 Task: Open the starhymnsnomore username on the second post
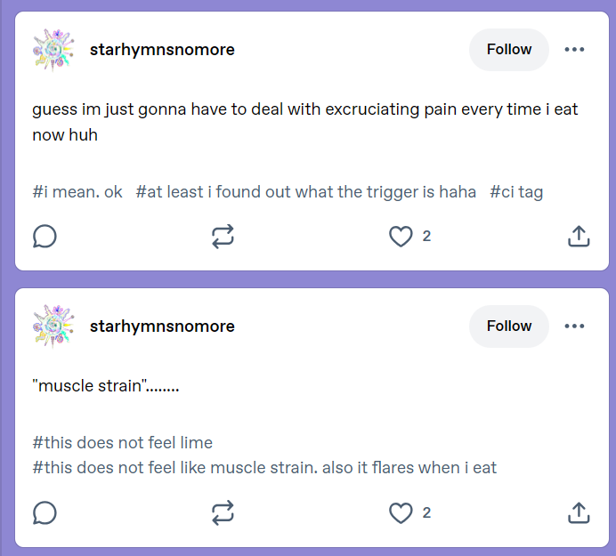point(162,326)
